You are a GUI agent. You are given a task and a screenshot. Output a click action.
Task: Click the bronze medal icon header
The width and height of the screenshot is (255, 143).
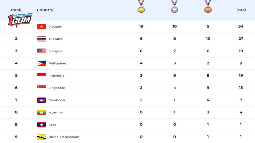tap(208, 6)
